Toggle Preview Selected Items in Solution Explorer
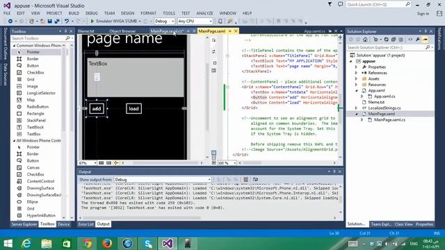Screen dimensions: 445x250 (425, 40)
